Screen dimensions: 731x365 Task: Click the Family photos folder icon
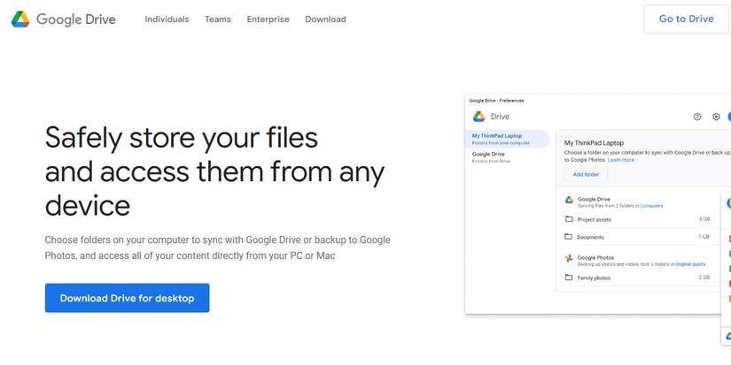coord(569,278)
